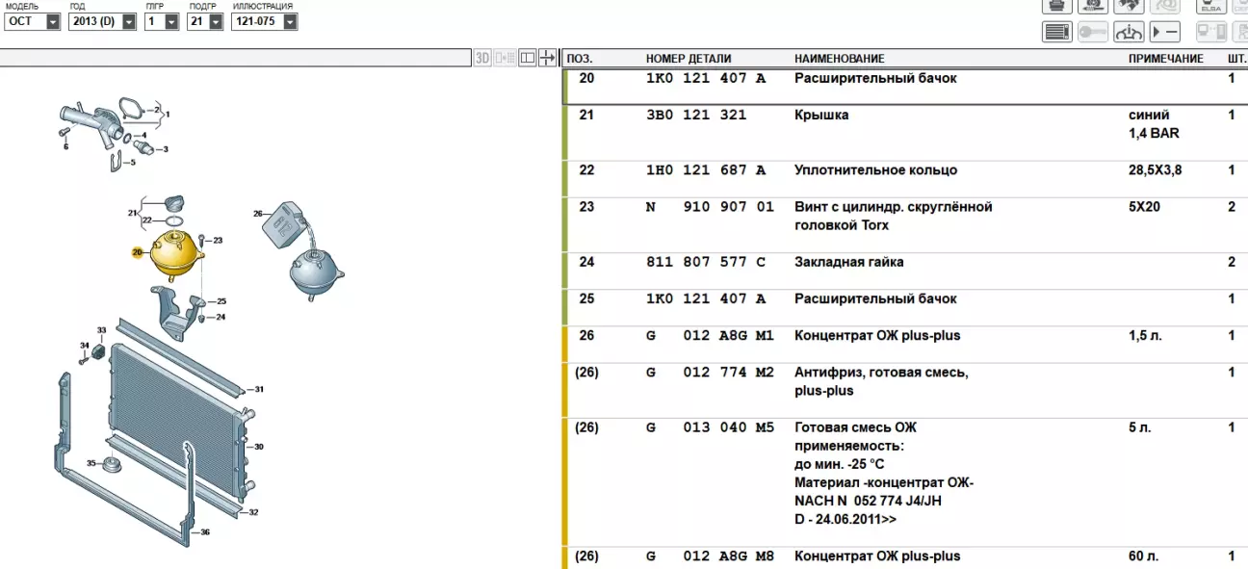Click callout 21 on the diagram
The image size is (1248, 569).
[x=133, y=212]
